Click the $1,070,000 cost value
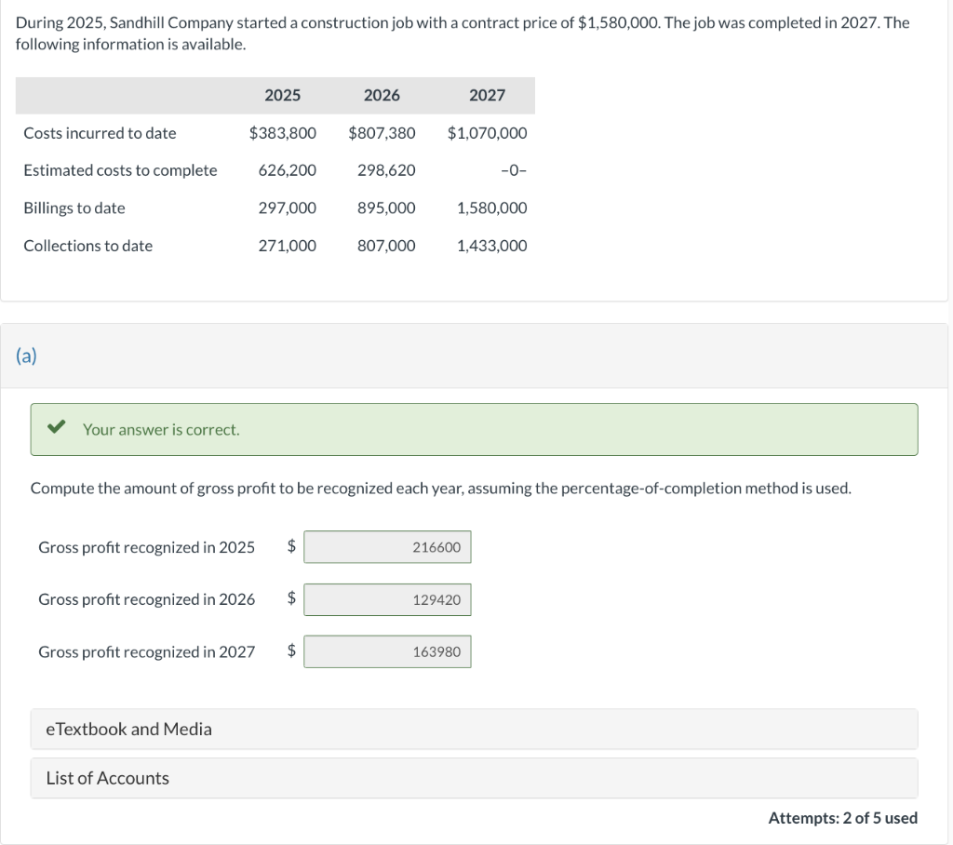This screenshot has width=953, height=845. click(x=487, y=133)
